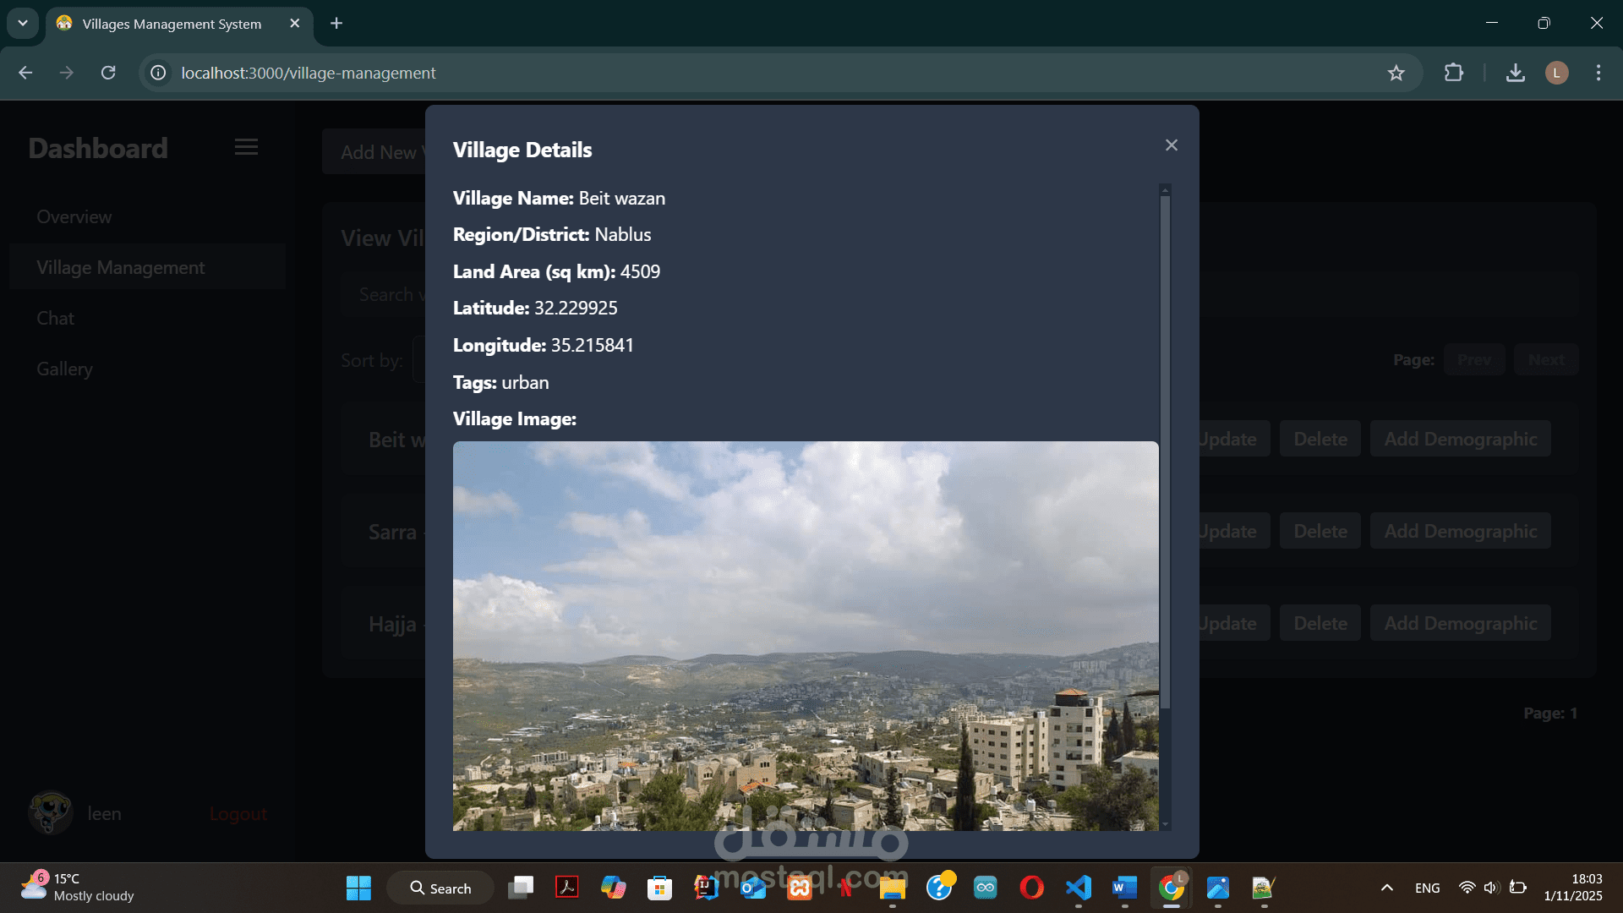Image resolution: width=1623 pixels, height=913 pixels.
Task: Click the Beit wazan village image
Action: [805, 634]
